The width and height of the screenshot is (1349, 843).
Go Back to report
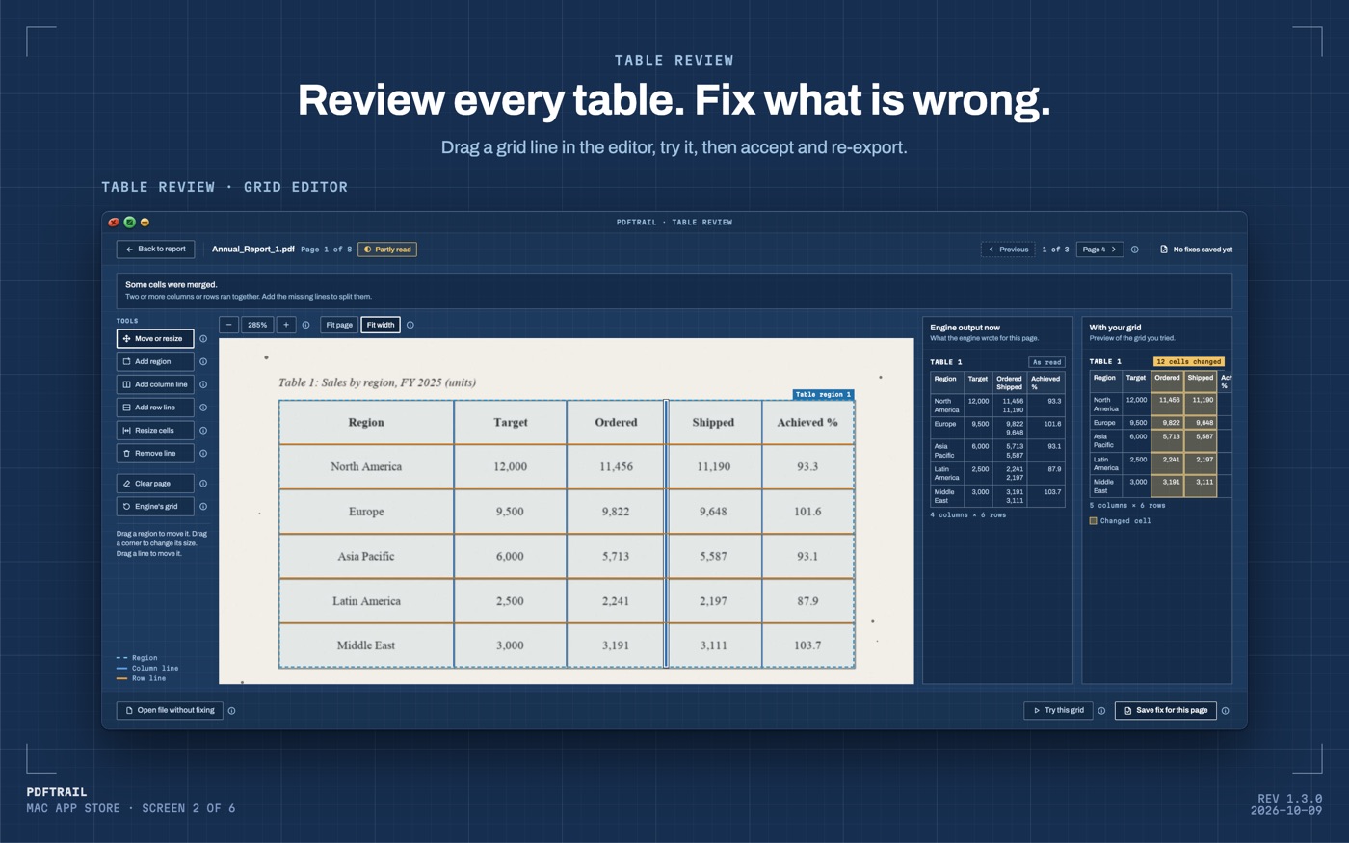[155, 250]
